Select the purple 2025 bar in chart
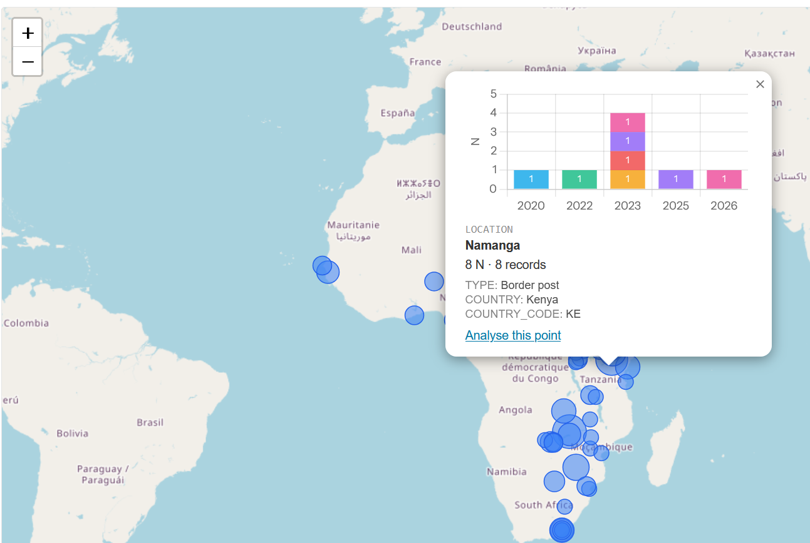 [676, 180]
